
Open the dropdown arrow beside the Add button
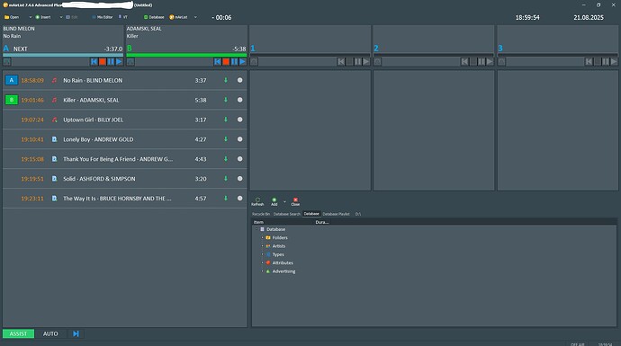pyautogui.click(x=284, y=201)
